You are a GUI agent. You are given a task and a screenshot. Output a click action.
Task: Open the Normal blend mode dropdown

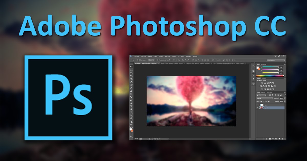point(265,98)
